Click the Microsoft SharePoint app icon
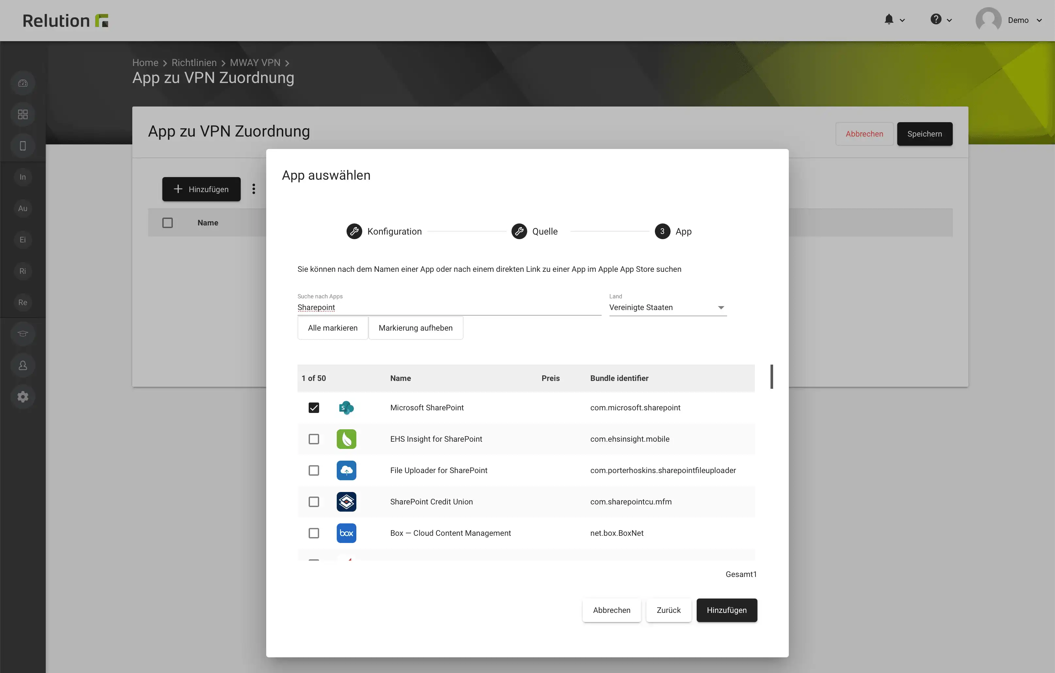1055x673 pixels. [x=347, y=407]
